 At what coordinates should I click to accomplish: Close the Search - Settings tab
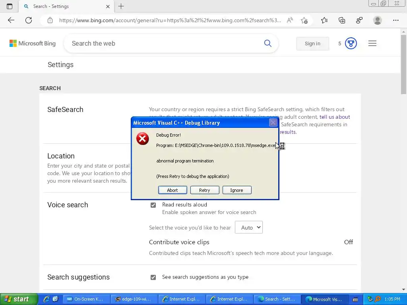pos(108,6)
